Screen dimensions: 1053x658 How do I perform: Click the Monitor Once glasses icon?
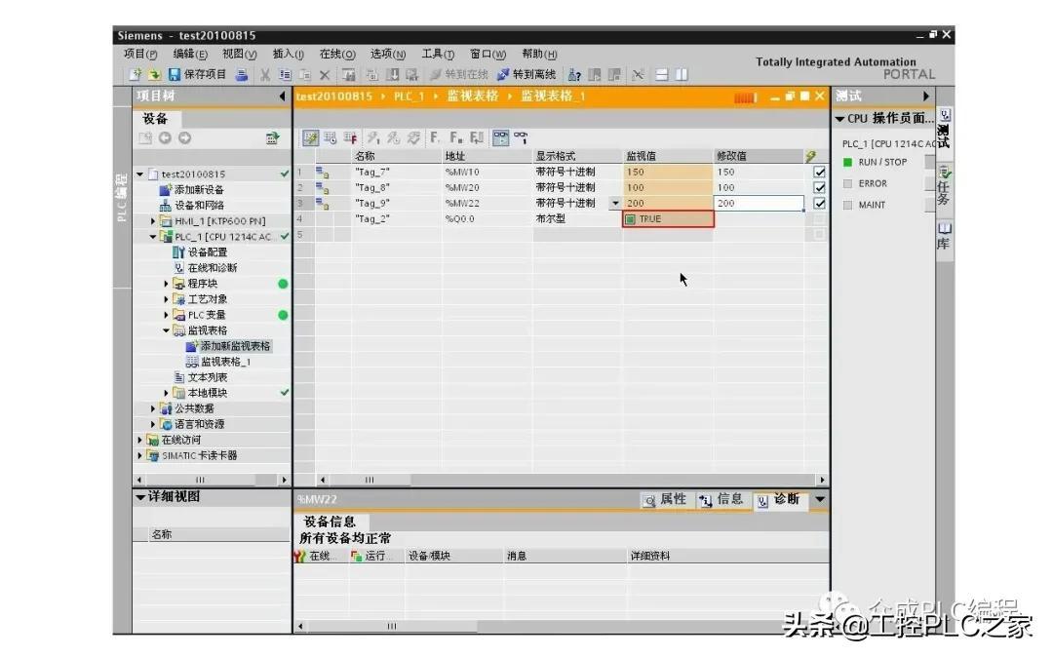coord(521,137)
